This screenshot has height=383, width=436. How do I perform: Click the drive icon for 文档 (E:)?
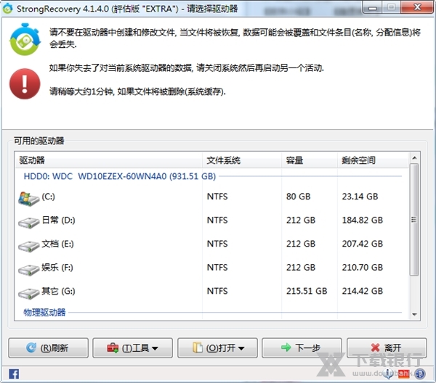(28, 246)
